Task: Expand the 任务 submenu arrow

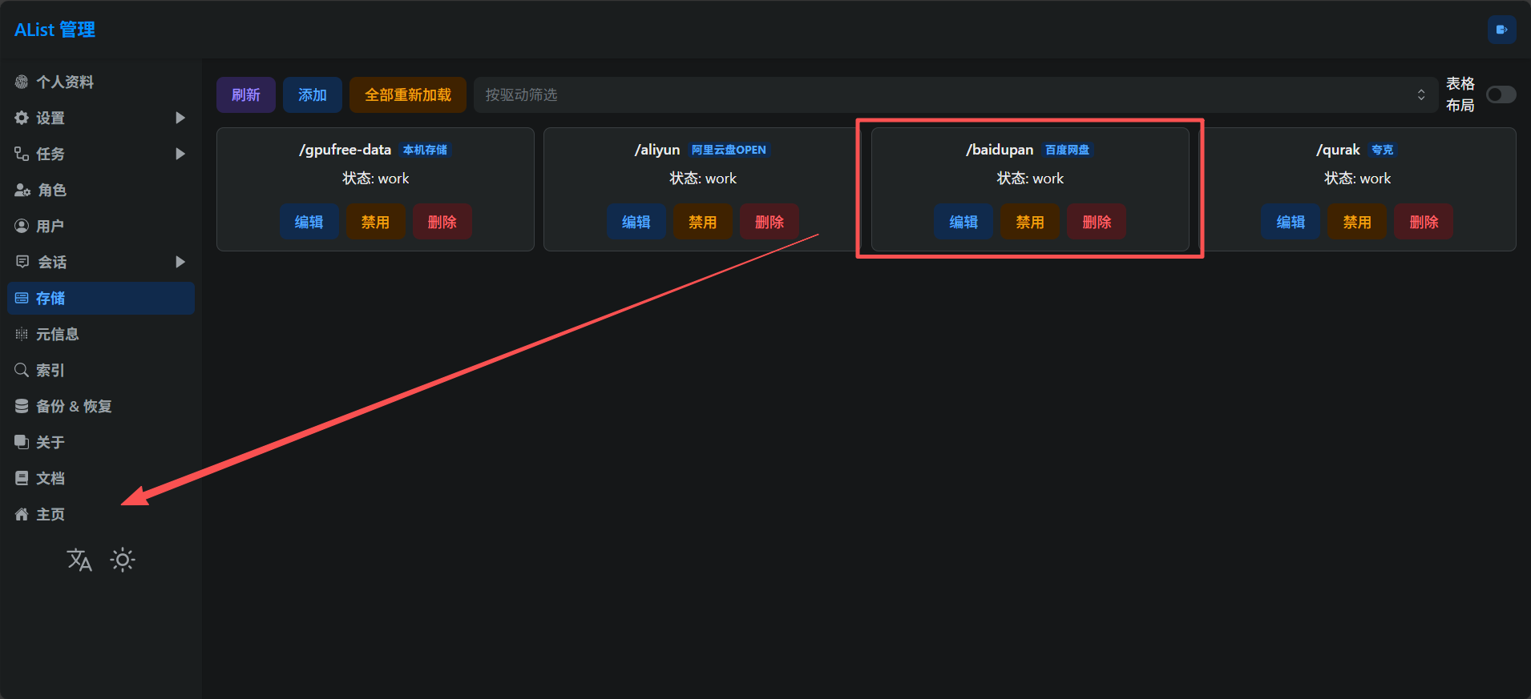Action: click(x=180, y=155)
